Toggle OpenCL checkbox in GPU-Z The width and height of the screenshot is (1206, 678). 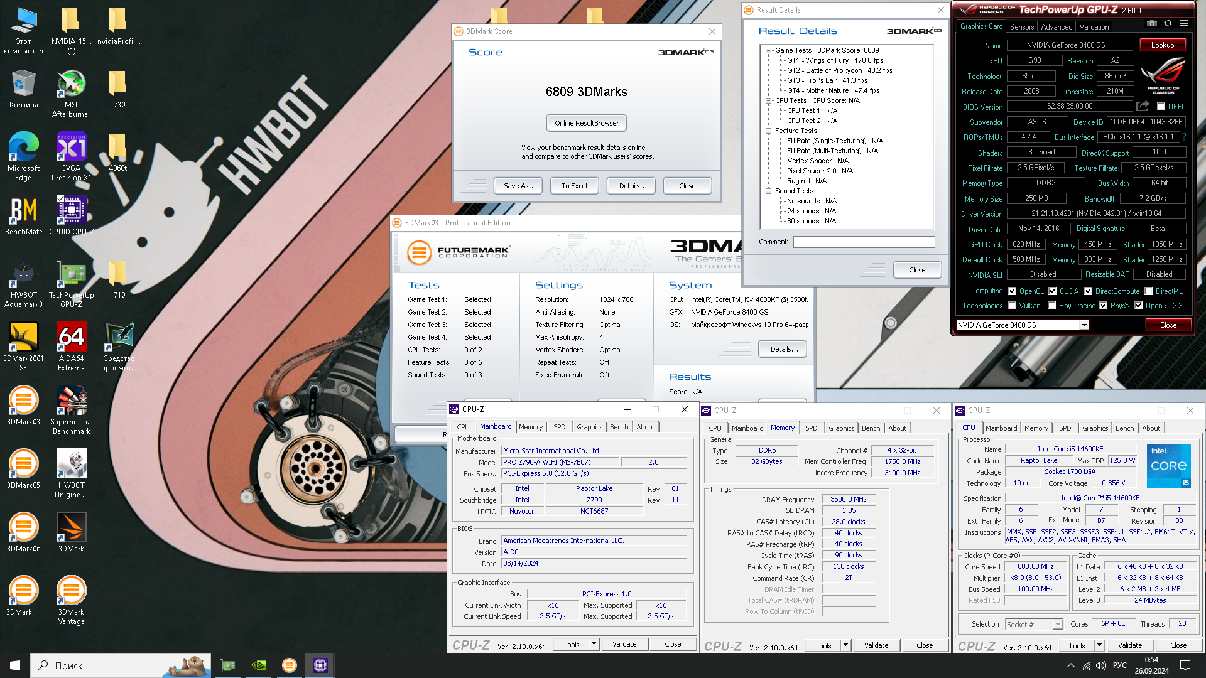[1012, 291]
